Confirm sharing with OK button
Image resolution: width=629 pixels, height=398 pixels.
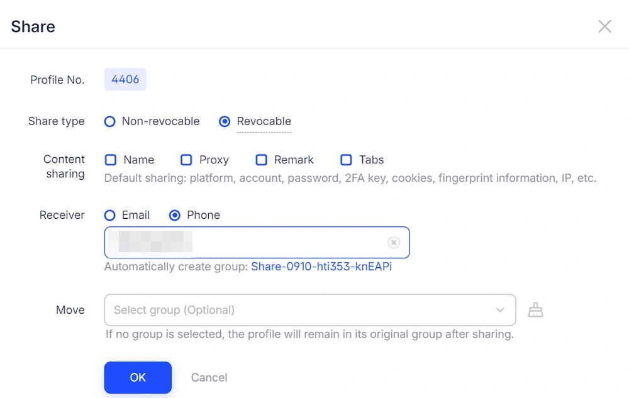[x=138, y=377]
